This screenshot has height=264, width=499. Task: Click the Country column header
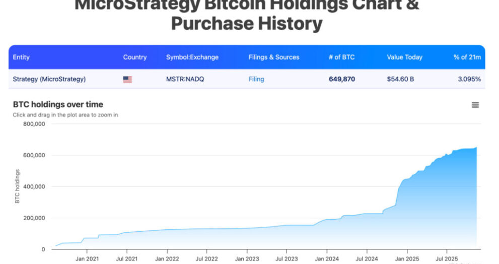tap(135, 57)
